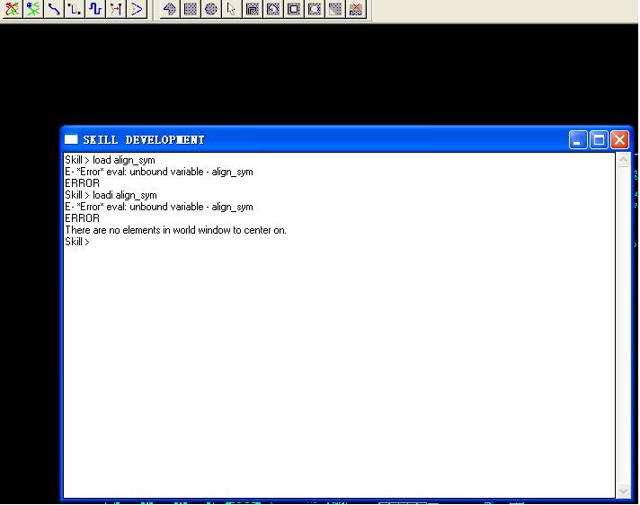Click the Unrats All icon with red X
Image resolution: width=640 pixels, height=505 pixels.
pyautogui.click(x=12, y=9)
